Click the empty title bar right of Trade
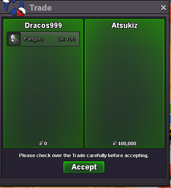 (106, 8)
